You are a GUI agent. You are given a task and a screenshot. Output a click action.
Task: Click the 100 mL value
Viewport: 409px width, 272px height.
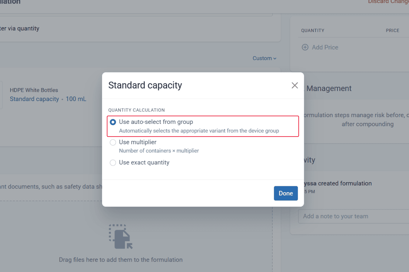76,99
